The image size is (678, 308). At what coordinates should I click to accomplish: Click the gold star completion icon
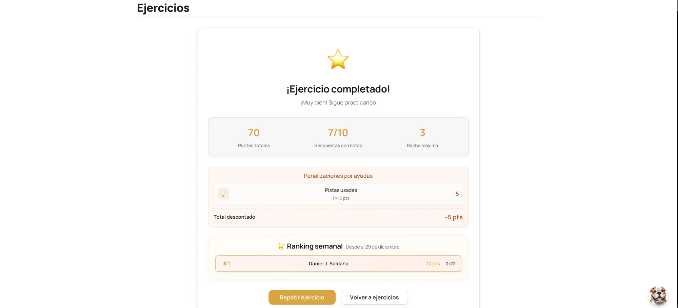pyautogui.click(x=338, y=60)
